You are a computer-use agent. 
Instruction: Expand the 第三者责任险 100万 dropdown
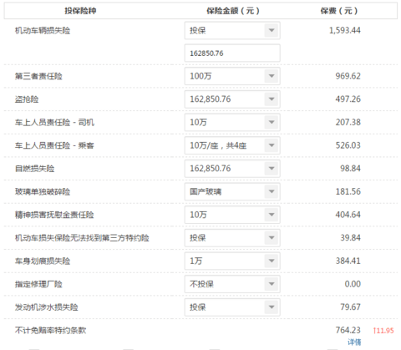(232, 76)
